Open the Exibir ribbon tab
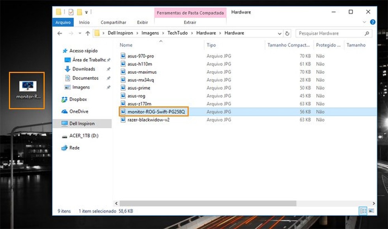The height and width of the screenshot is (229, 388). click(142, 22)
